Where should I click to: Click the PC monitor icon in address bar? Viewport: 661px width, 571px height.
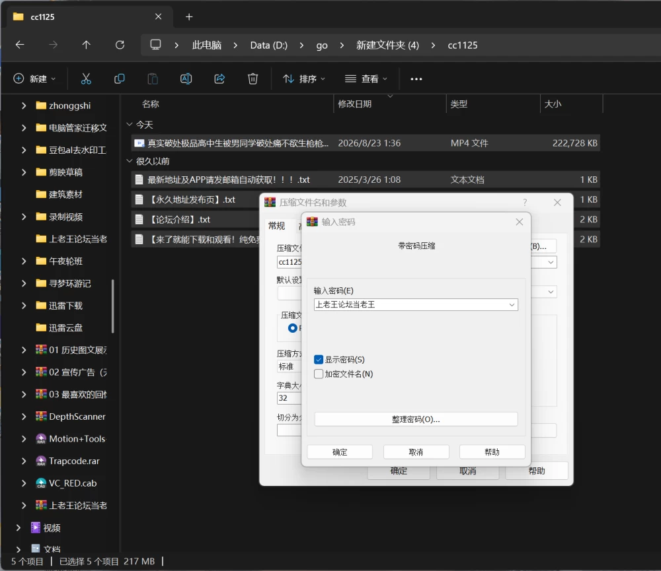(155, 45)
